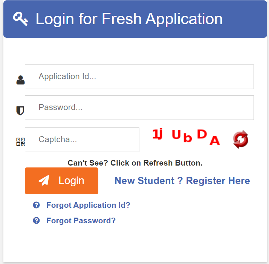Click the user silhouette icon beside Application Id

20,80
